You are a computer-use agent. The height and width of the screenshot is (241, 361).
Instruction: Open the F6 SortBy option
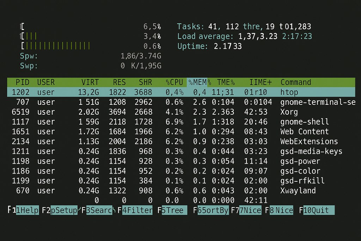click(x=213, y=210)
